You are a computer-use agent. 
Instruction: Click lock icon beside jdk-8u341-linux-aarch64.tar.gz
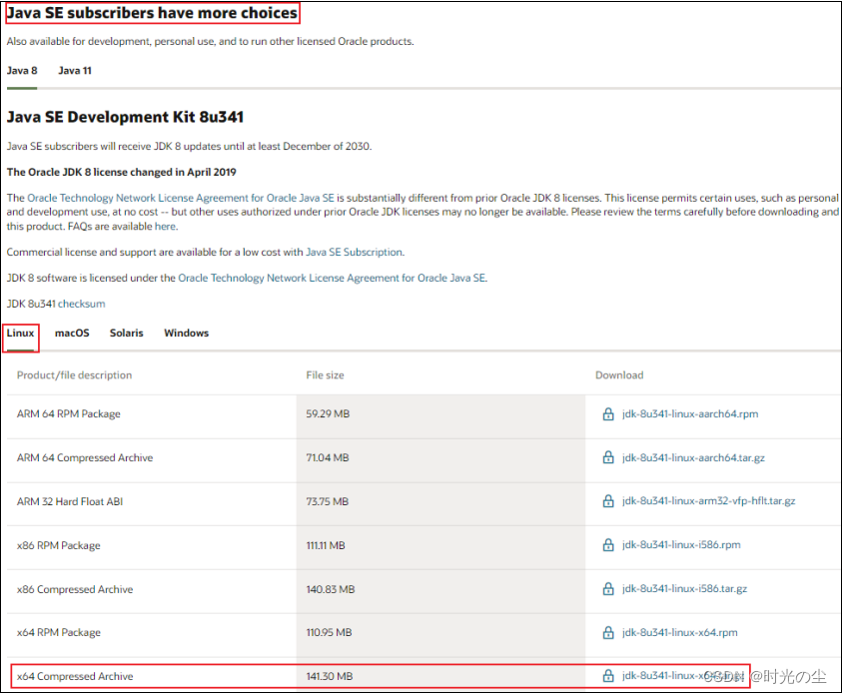608,457
